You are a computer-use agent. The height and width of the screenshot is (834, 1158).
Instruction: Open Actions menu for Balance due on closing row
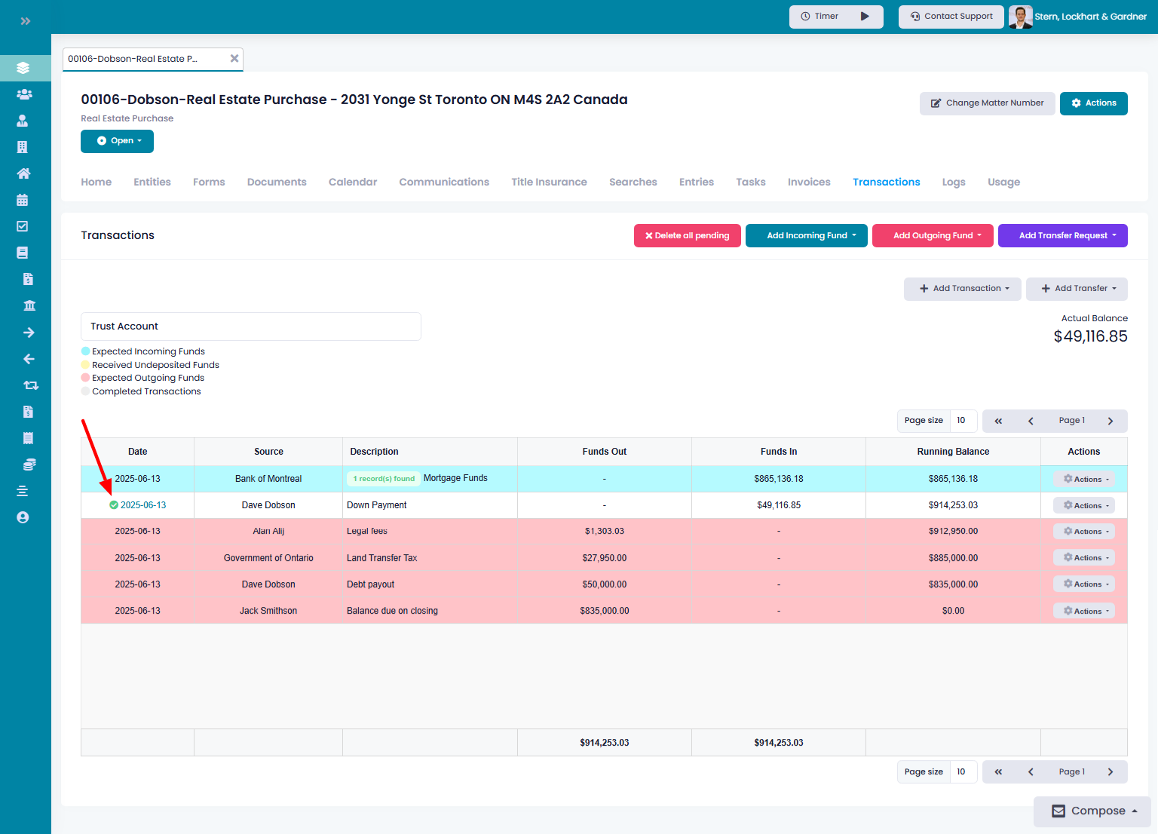tap(1084, 611)
